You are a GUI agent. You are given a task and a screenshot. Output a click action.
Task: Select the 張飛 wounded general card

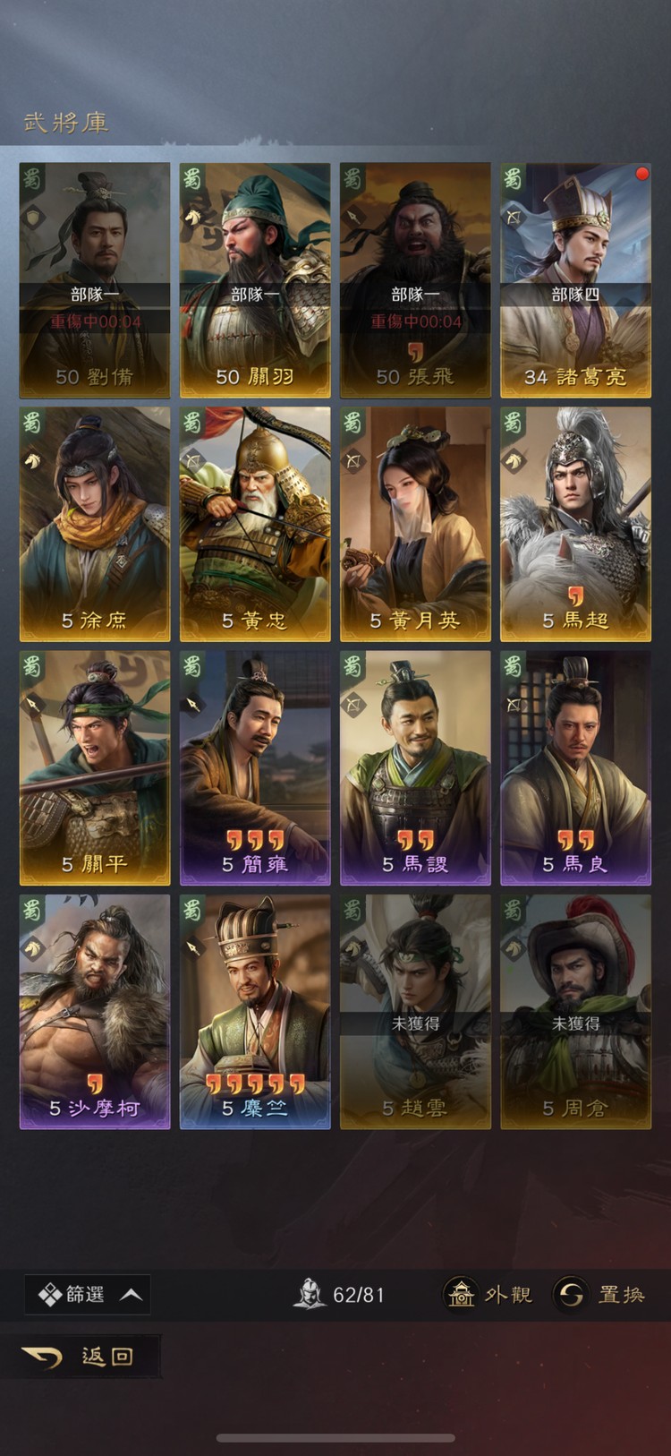pos(415,280)
